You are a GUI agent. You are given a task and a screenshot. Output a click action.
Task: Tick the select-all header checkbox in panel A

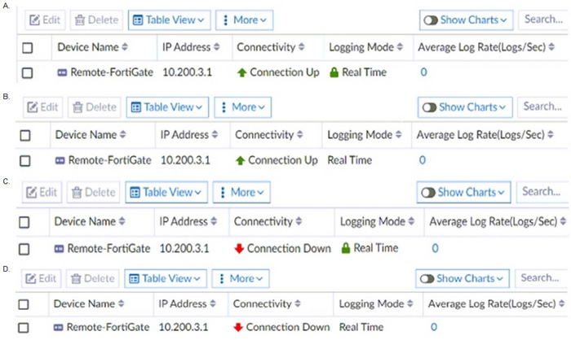click(x=27, y=48)
